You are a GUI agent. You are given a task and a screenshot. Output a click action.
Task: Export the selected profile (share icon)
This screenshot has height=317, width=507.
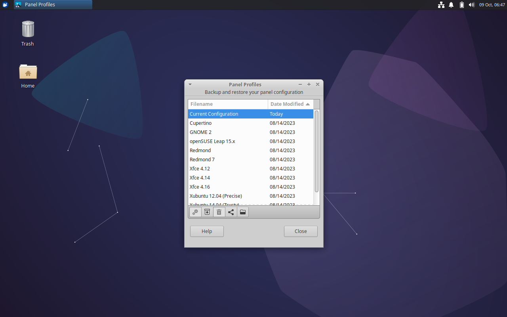(231, 212)
